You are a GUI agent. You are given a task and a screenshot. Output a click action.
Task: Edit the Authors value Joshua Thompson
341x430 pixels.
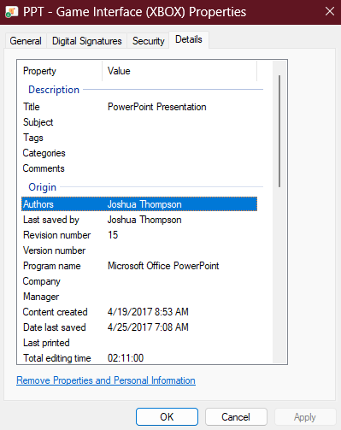coord(144,204)
